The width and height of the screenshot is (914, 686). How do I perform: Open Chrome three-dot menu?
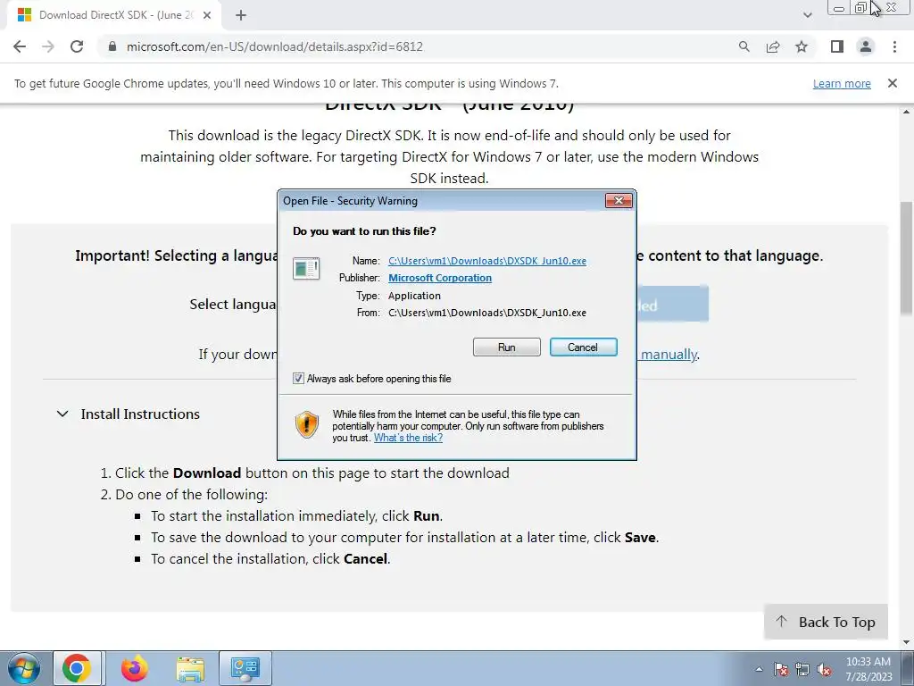pos(894,46)
